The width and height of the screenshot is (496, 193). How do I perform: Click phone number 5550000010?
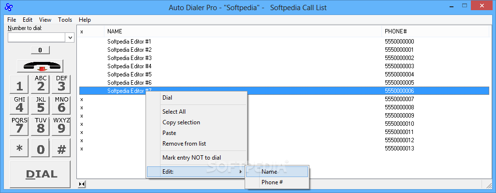399,124
